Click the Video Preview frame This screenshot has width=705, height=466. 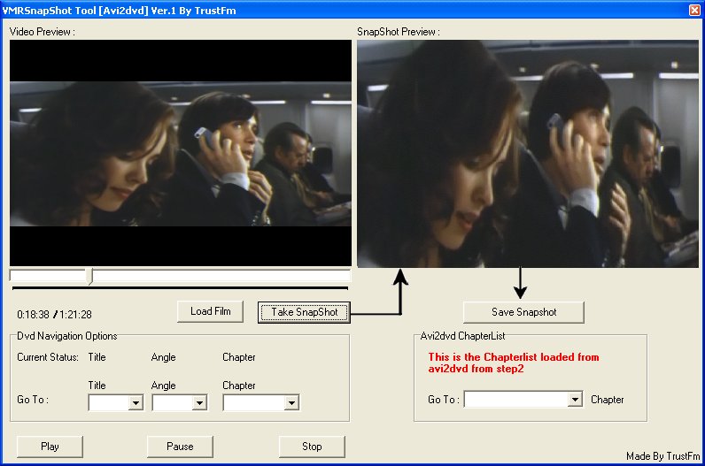[181, 153]
